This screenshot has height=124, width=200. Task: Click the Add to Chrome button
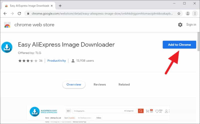point(179,45)
